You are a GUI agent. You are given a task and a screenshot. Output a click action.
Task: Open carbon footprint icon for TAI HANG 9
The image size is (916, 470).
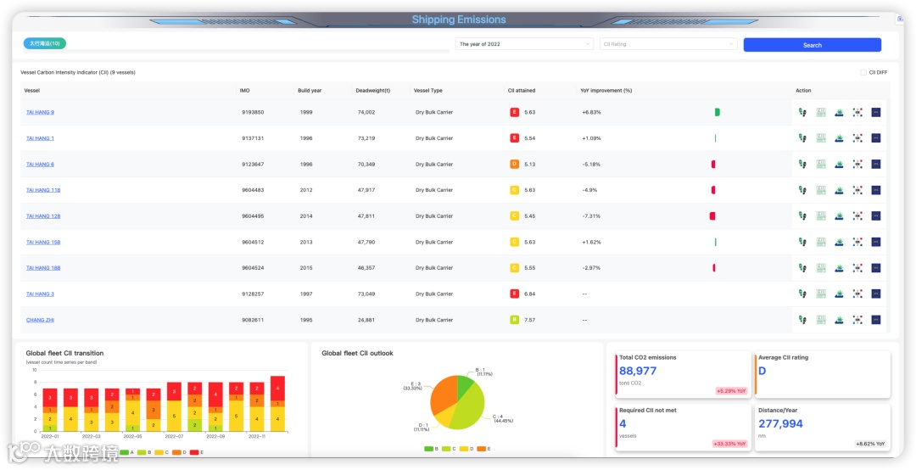click(x=802, y=112)
